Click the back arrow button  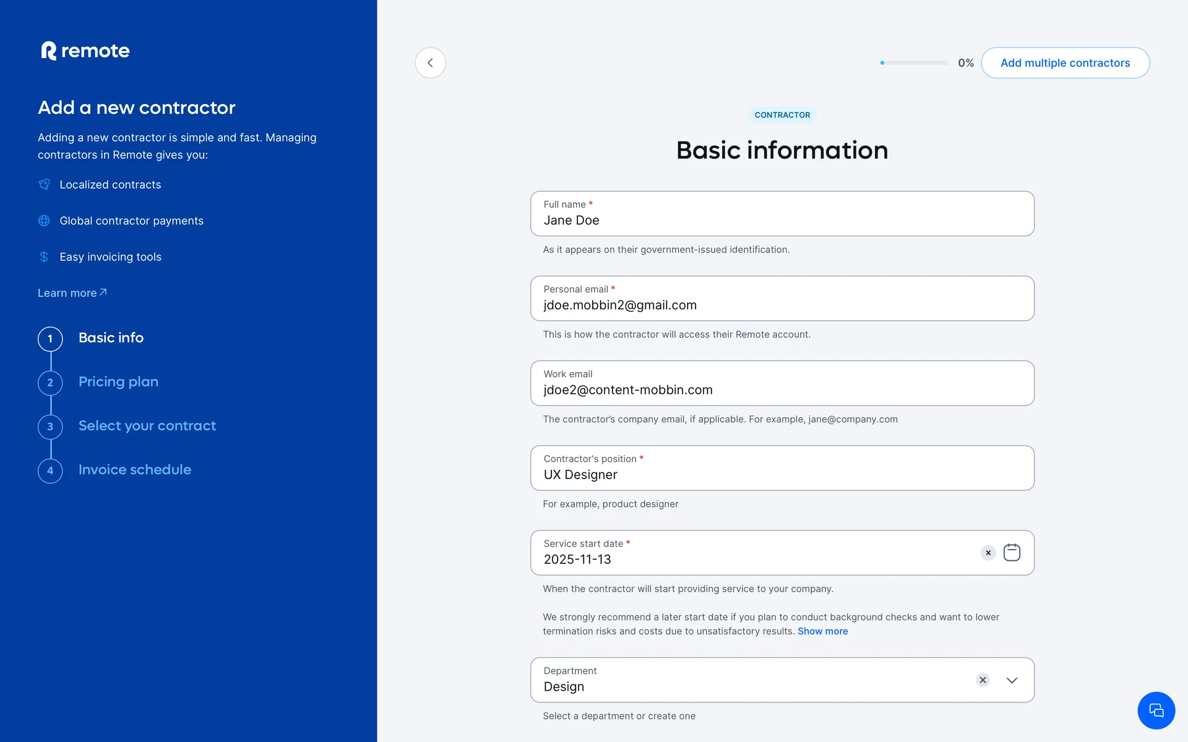(430, 63)
